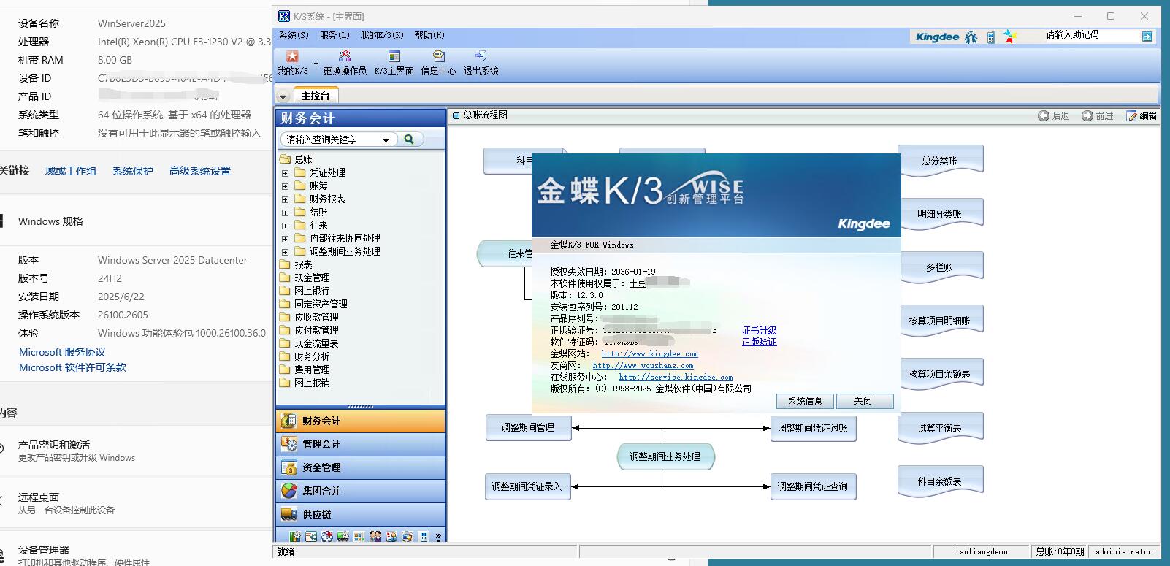The image size is (1170, 566).
Task: Show more modules via the overflow chevron
Action: [438, 537]
